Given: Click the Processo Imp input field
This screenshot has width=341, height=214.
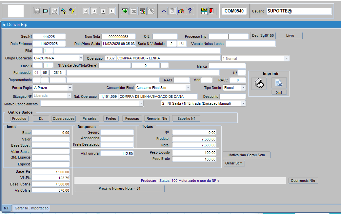Looking at the screenshot, I should (229, 36).
